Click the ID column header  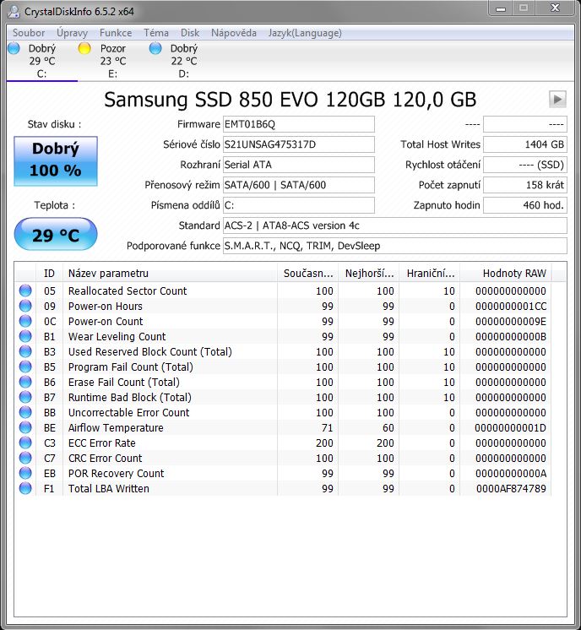[x=49, y=274]
